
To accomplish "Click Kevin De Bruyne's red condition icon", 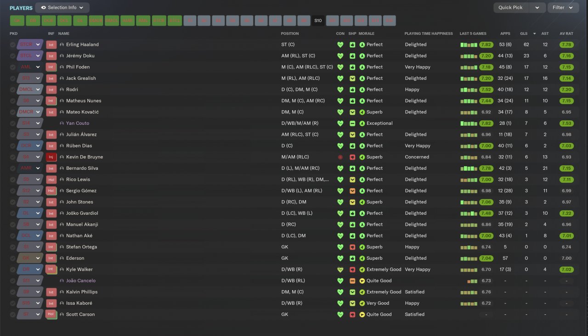I will click(x=340, y=157).
